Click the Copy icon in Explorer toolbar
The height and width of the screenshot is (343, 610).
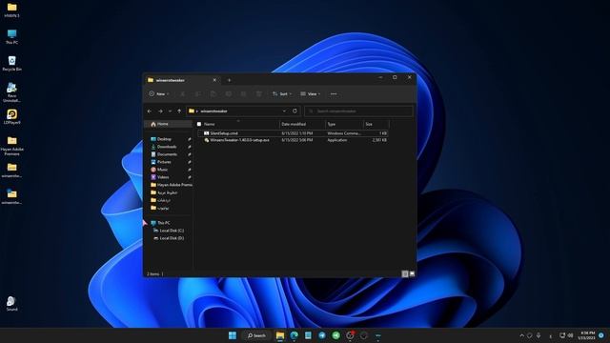tap(197, 94)
